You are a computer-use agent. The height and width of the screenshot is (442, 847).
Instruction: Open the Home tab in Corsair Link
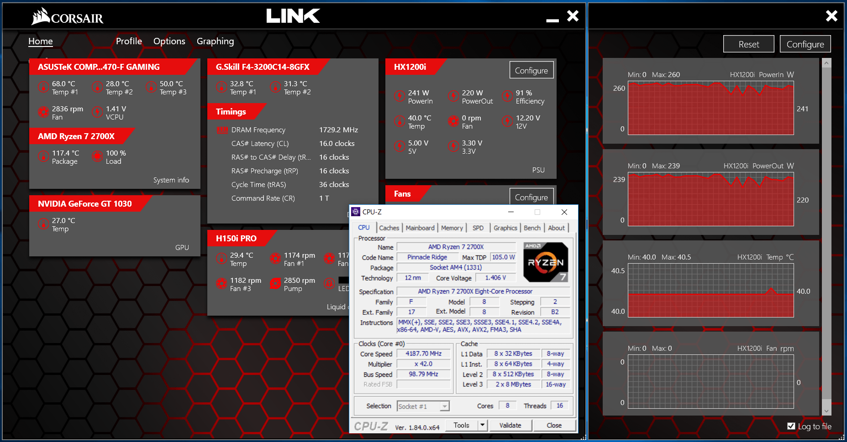click(41, 42)
